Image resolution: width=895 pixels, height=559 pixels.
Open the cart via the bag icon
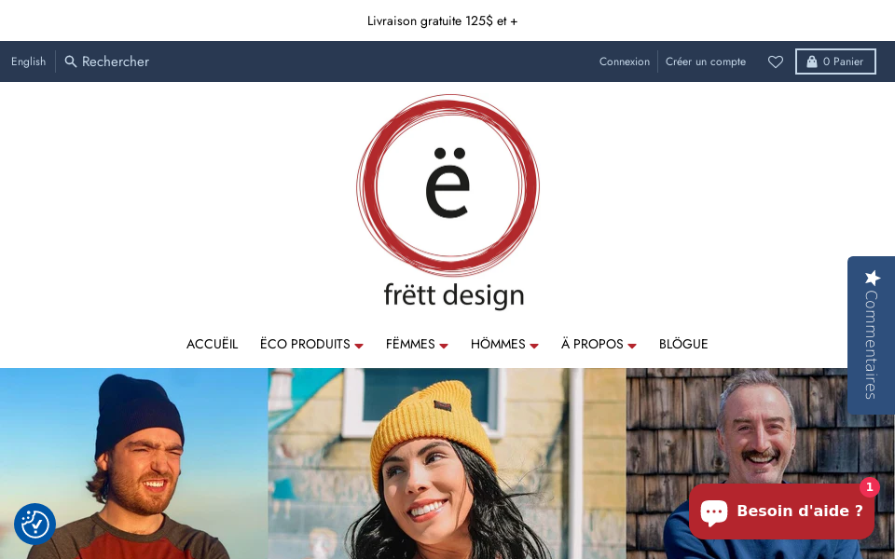pos(812,61)
